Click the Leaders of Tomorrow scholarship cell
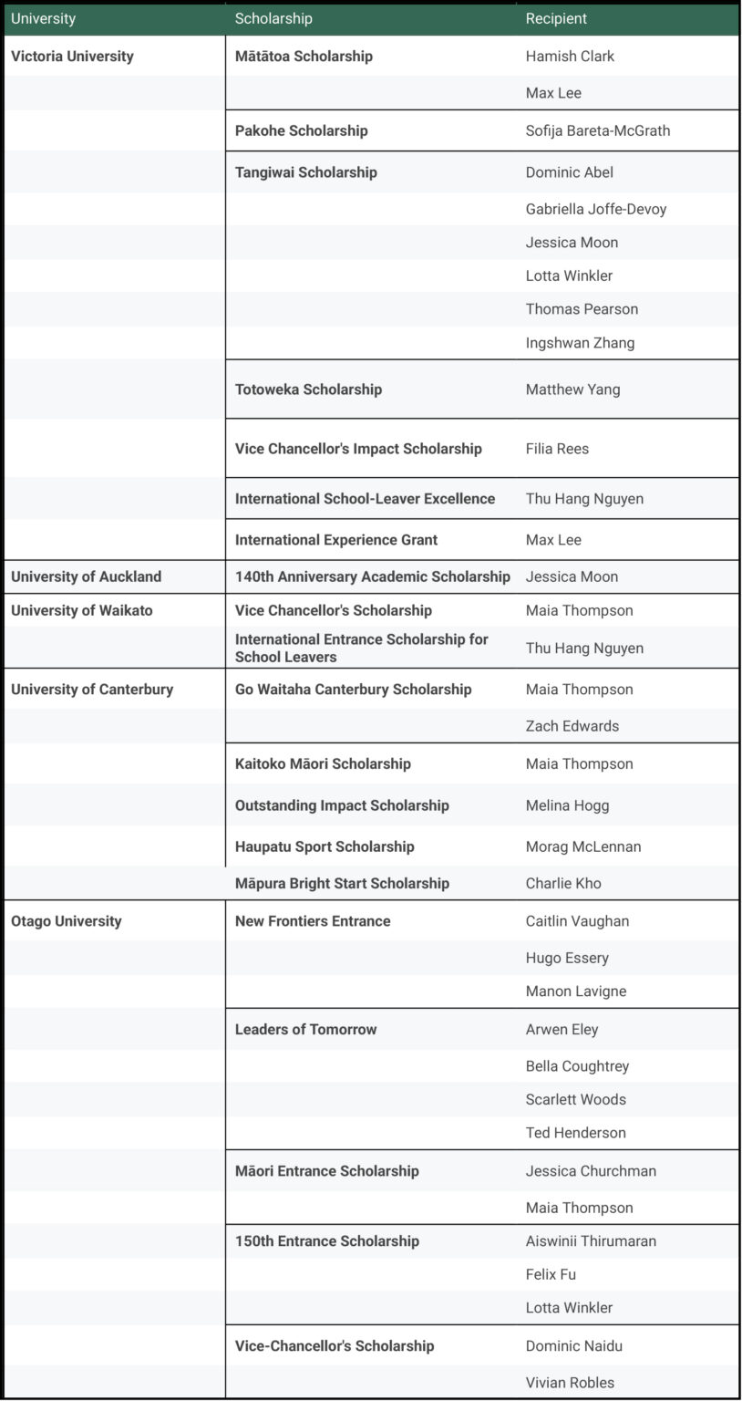The image size is (742, 1401). tap(305, 1030)
